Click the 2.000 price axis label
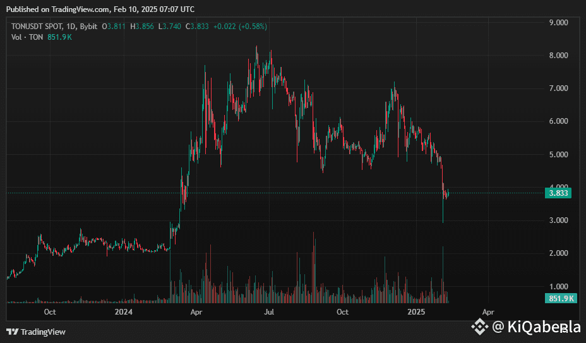The height and width of the screenshot is (343, 586). pos(558,253)
